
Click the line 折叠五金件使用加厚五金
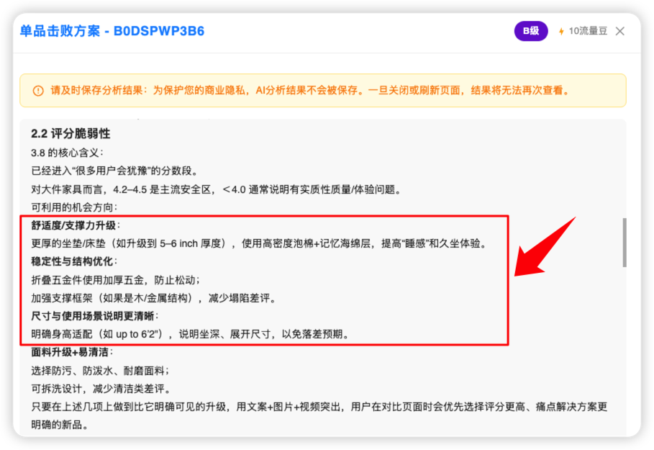(x=116, y=279)
